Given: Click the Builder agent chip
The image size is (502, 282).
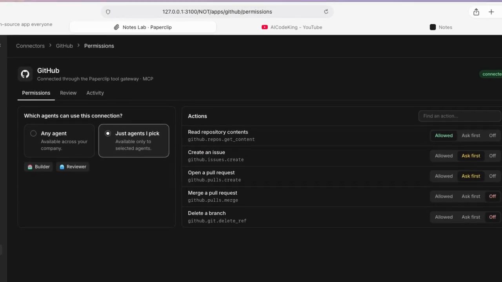Looking at the screenshot, I should (x=38, y=167).
